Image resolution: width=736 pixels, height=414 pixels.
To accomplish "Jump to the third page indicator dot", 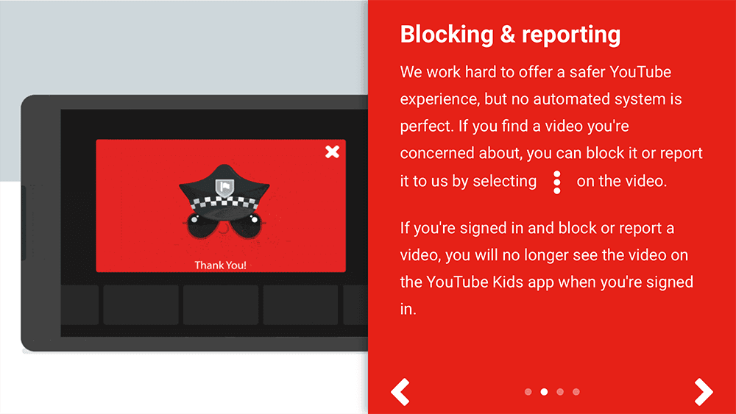I will point(560,392).
